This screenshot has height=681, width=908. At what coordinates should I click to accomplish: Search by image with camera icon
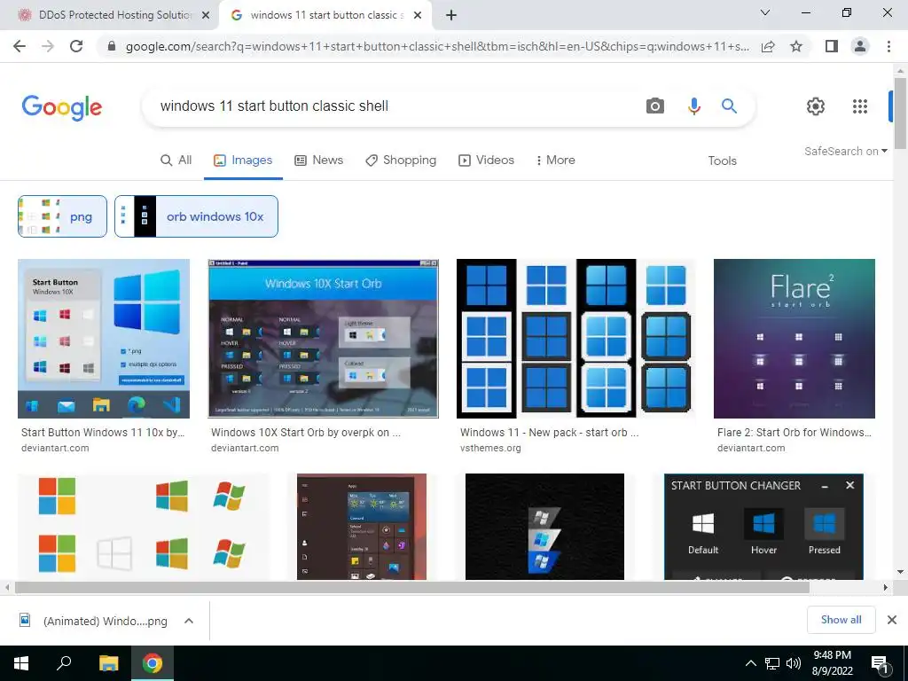click(x=655, y=106)
